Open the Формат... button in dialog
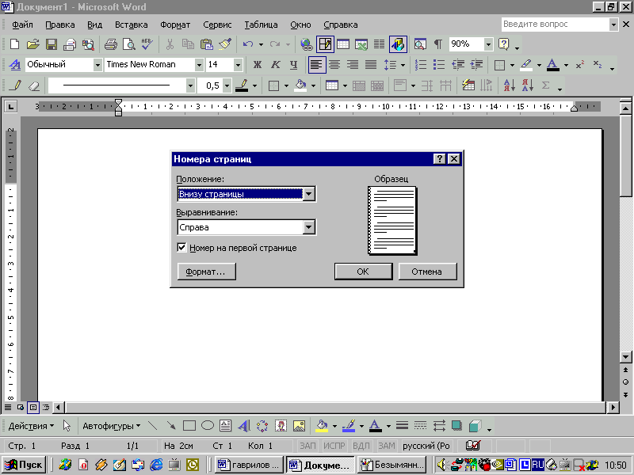Viewport: 634px width, 475px height. coord(206,272)
